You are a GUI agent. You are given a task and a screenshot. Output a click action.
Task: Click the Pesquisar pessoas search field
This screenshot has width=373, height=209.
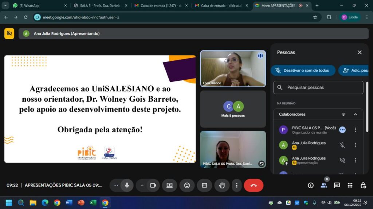click(322, 88)
